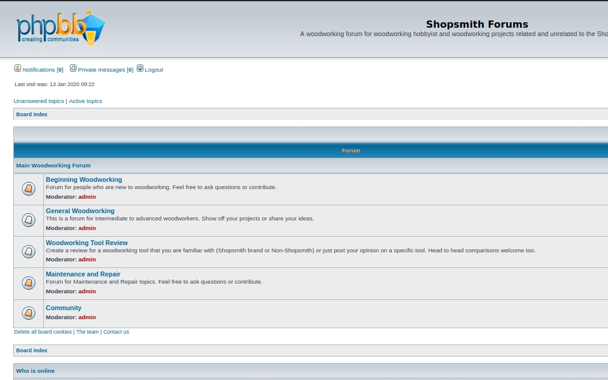Click the Notifications bell icon
Image resolution: width=608 pixels, height=380 pixels.
tap(18, 68)
